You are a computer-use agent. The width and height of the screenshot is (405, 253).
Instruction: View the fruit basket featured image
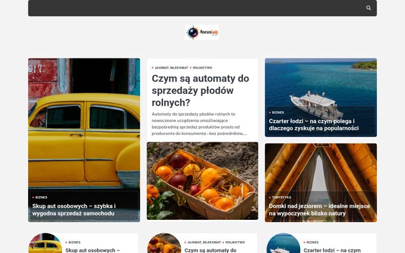202,181
